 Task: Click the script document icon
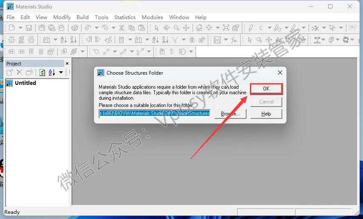tap(162, 52)
